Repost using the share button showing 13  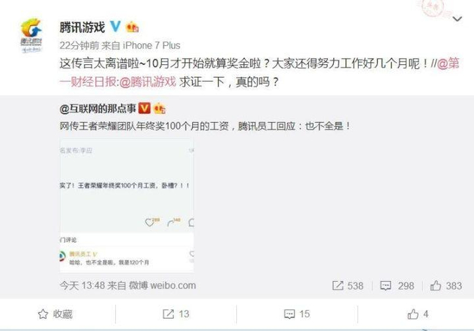(176, 314)
